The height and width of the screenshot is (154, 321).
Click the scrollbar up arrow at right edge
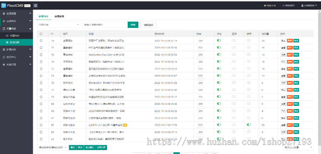[320, 11]
